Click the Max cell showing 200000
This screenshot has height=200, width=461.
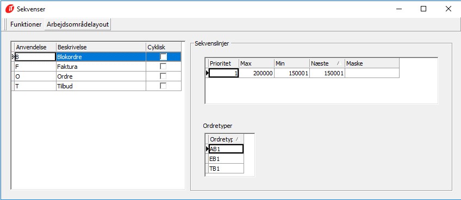(257, 73)
